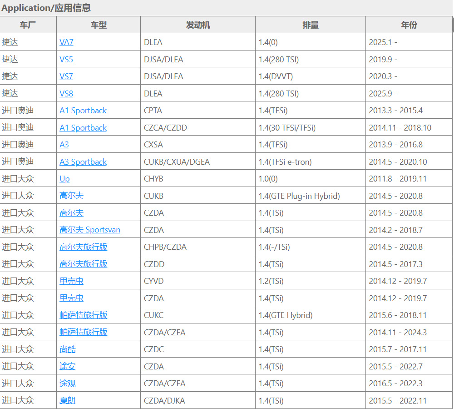Select year cell 2019.9 -
454x409 pixels.
point(409,60)
